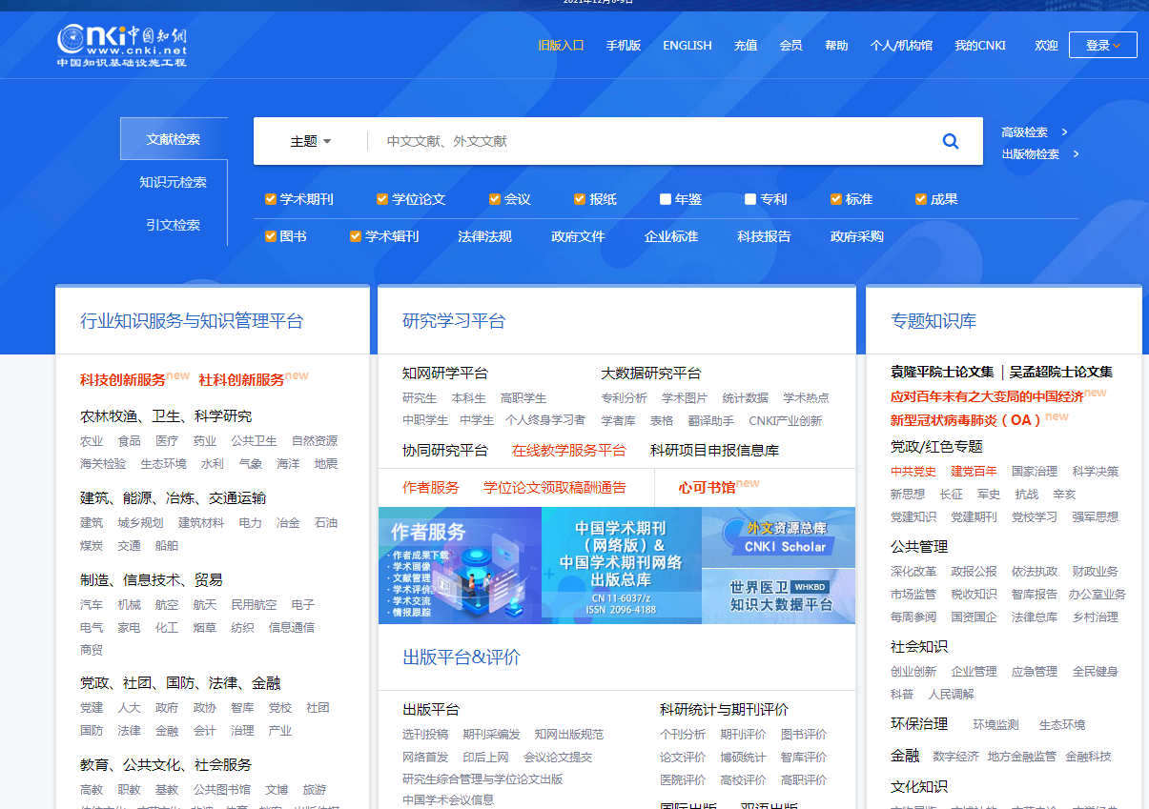Click 公共图书馆 under 教育、公共文化
Screen dimensions: 1149x809
coord(222,789)
